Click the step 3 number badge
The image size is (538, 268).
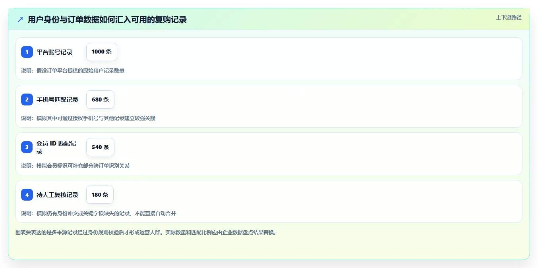coord(27,147)
